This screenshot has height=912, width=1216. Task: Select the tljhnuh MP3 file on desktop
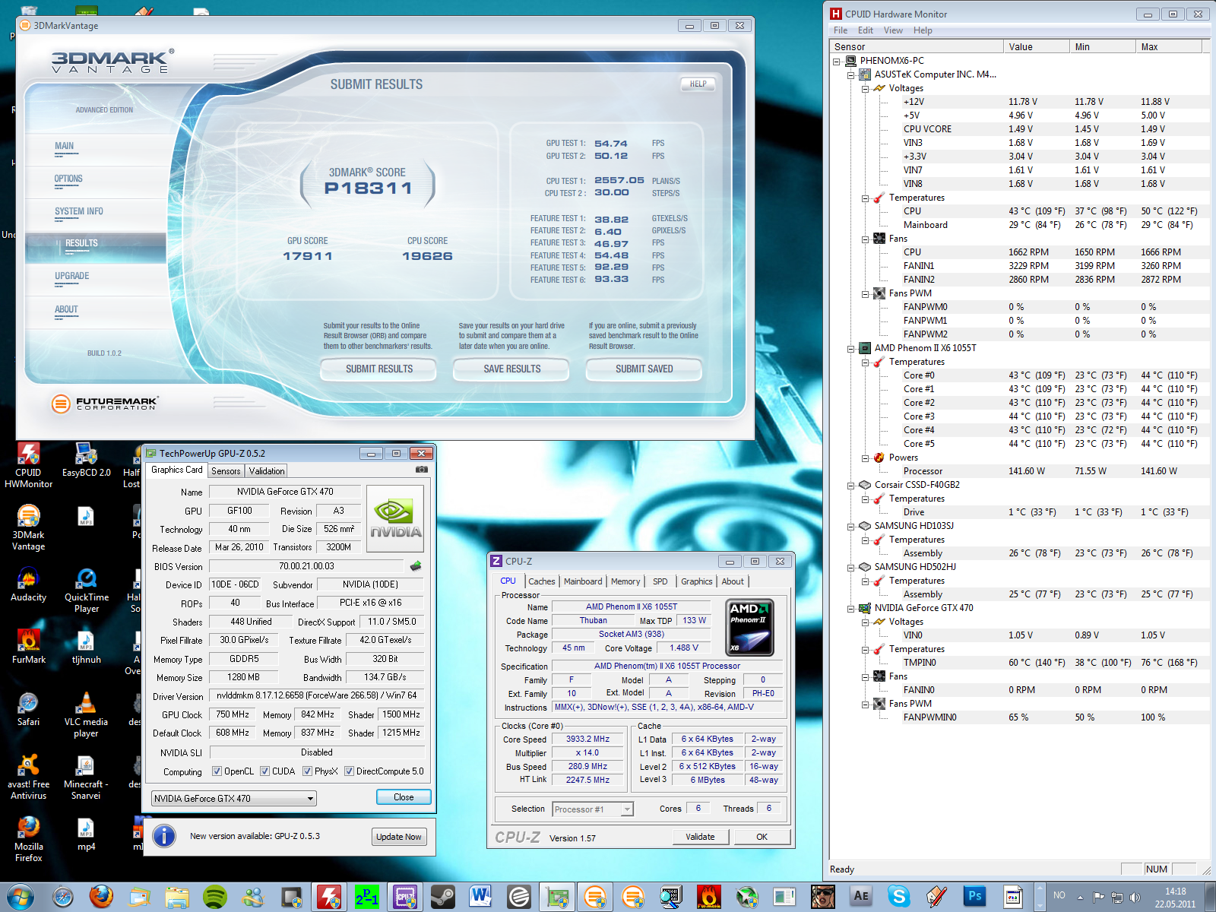tap(86, 647)
